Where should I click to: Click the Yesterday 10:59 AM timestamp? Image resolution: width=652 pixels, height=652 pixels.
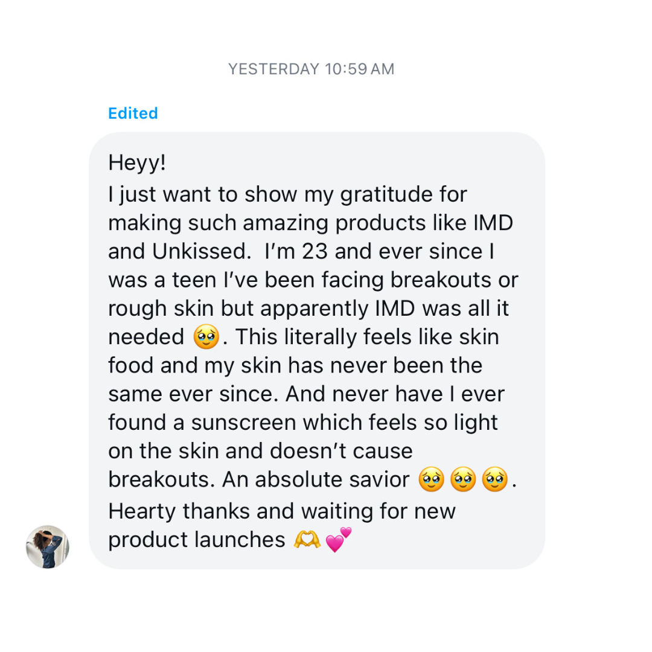311,69
